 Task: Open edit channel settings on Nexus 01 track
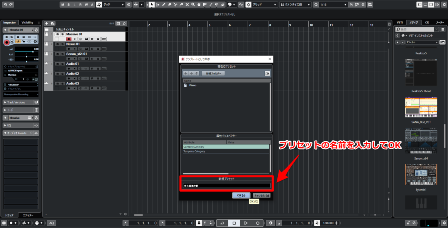80,49
